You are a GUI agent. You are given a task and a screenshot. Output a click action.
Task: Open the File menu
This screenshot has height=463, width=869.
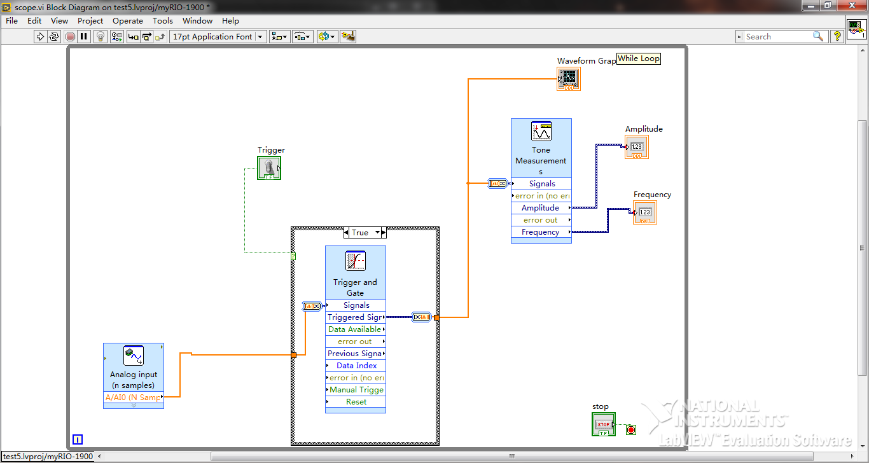(12, 21)
